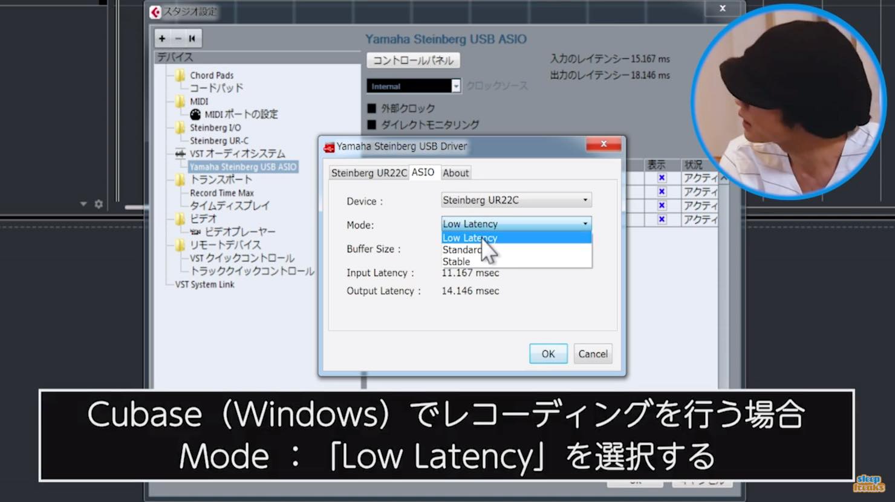Select タイムディスプレイ item
The height and width of the screenshot is (502, 895).
click(230, 205)
